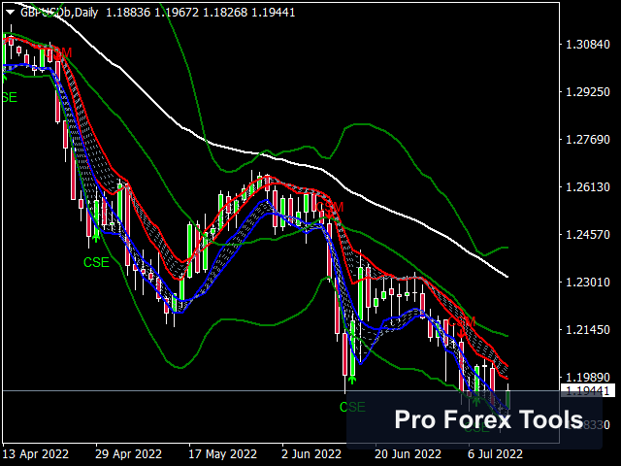Select the high value 1.19672
The width and height of the screenshot is (621, 466).
tap(177, 13)
